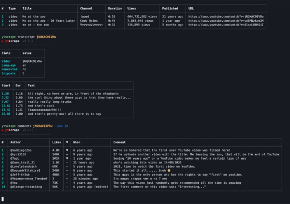Click the heart icon on @TapL comment
Image resolution: width=290 pixels, height=204 pixels.
[x=67, y=158]
